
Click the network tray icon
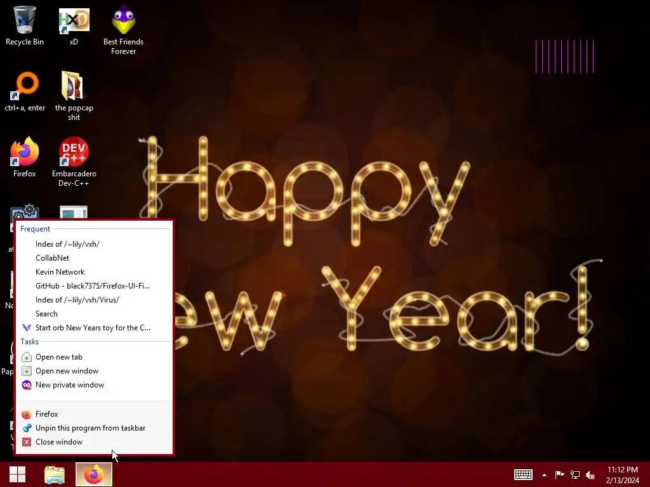[x=575, y=474]
